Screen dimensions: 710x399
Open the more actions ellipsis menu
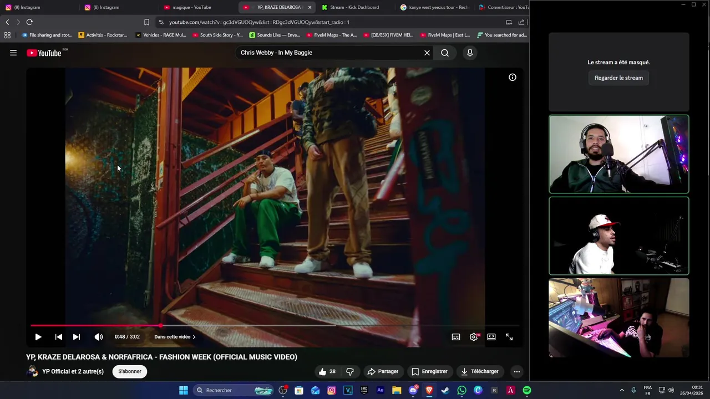[517, 371]
